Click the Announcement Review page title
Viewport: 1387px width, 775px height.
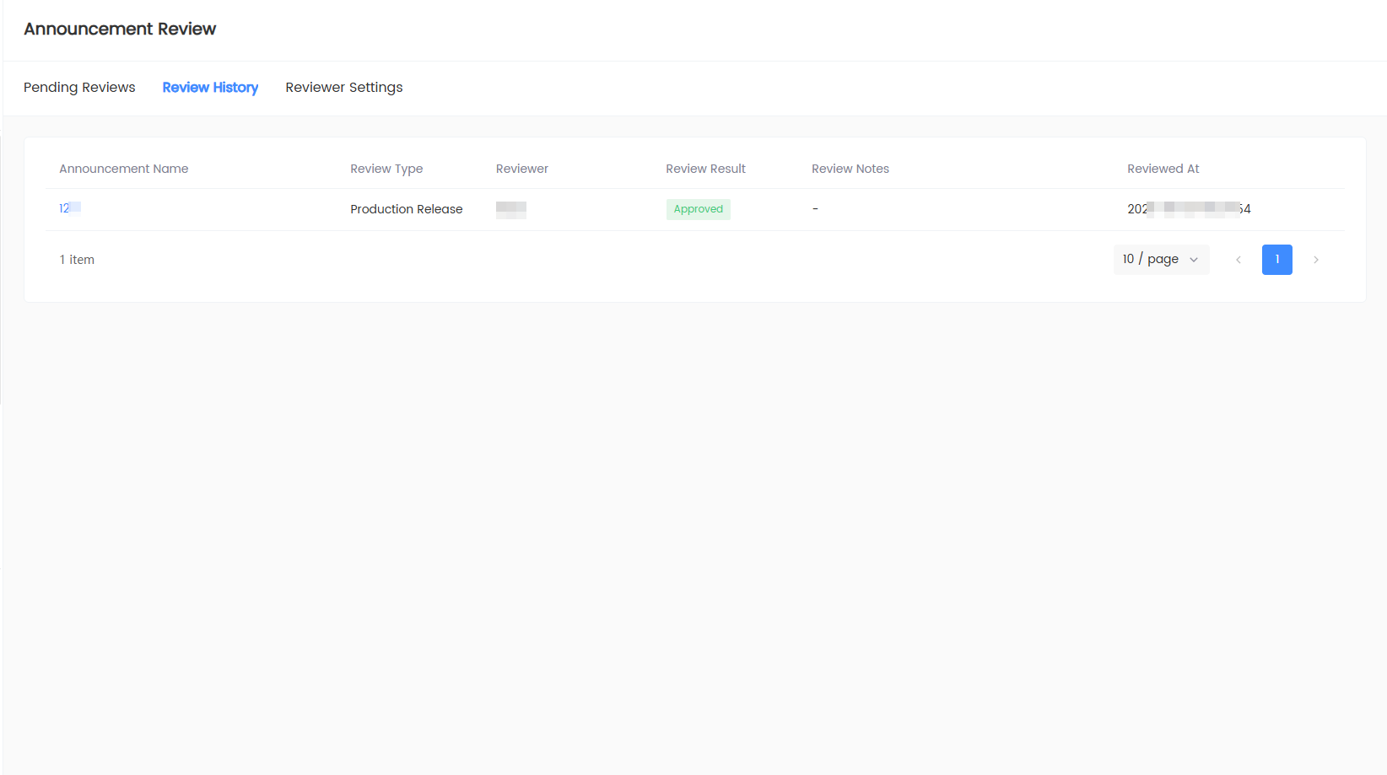120,29
